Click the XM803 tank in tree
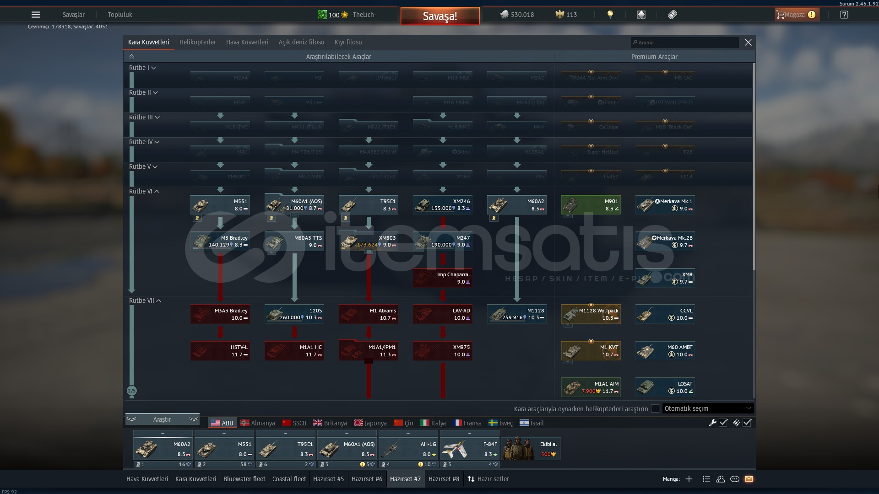879x494 pixels. (x=369, y=242)
